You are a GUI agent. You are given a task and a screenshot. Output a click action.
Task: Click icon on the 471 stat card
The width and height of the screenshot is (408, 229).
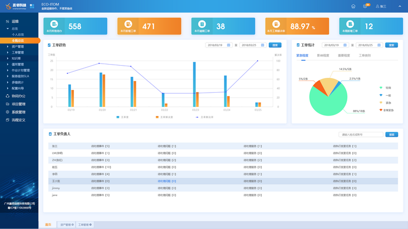tap(128, 24)
